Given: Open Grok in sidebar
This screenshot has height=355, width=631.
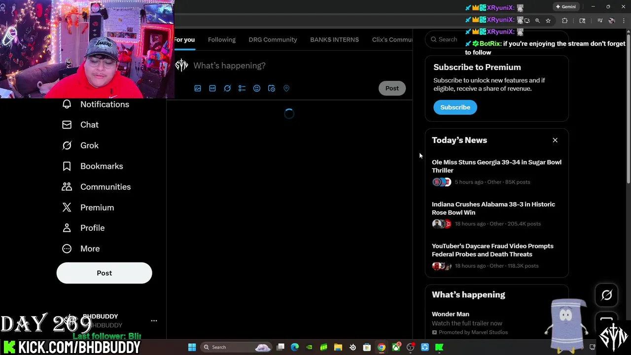Looking at the screenshot, I should point(80,145).
